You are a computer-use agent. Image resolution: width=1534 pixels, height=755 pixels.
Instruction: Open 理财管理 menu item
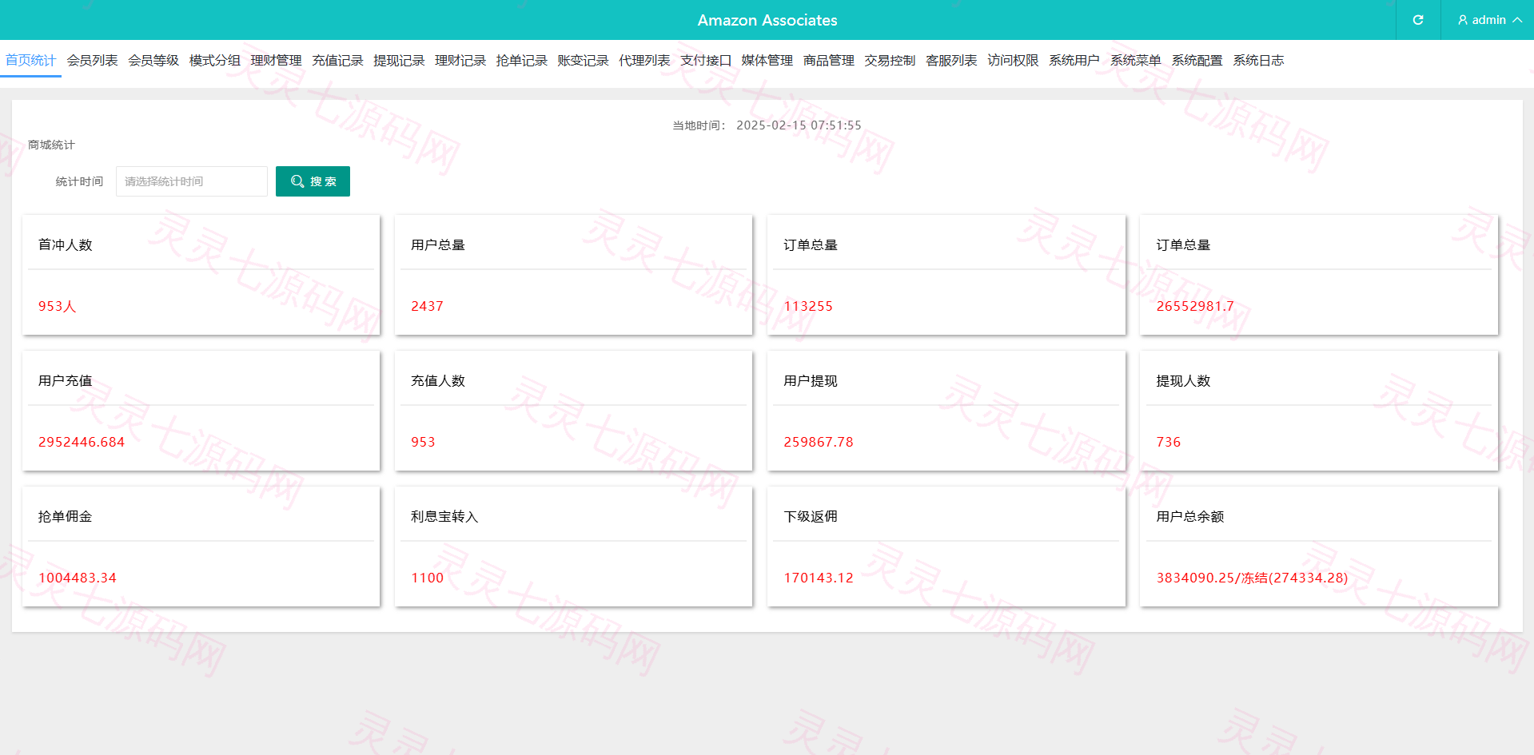(x=276, y=60)
